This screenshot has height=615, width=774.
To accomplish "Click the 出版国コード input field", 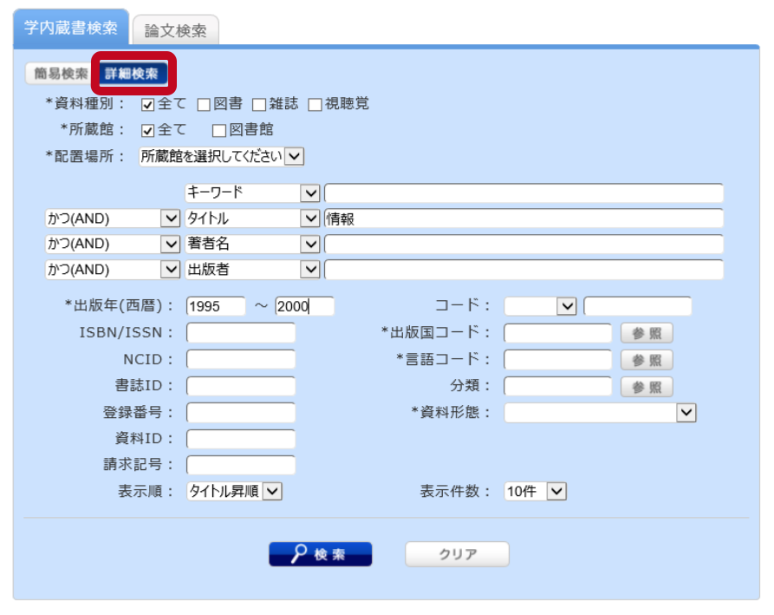I will pyautogui.click(x=558, y=333).
